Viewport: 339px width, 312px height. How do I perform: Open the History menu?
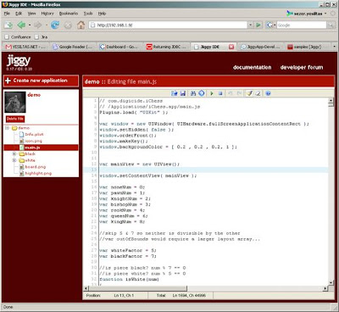47,14
